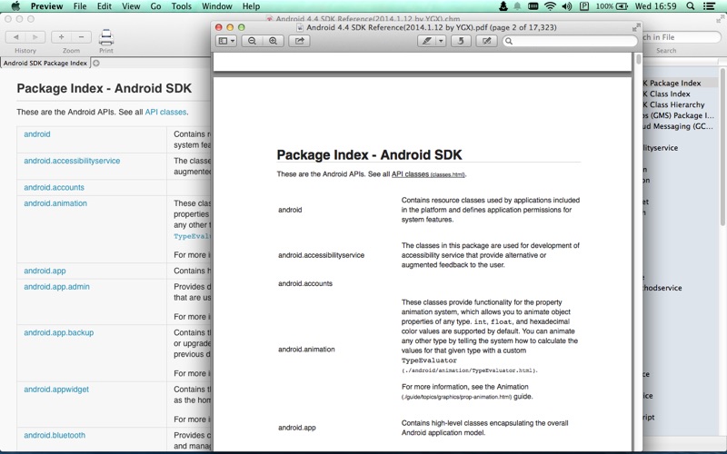Click the rotate page icon in the PDF toolbar

coord(461,41)
